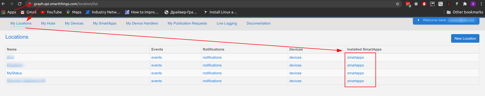485x96 pixels.
Task: Open events link in the last location row
Action: pyautogui.click(x=156, y=81)
